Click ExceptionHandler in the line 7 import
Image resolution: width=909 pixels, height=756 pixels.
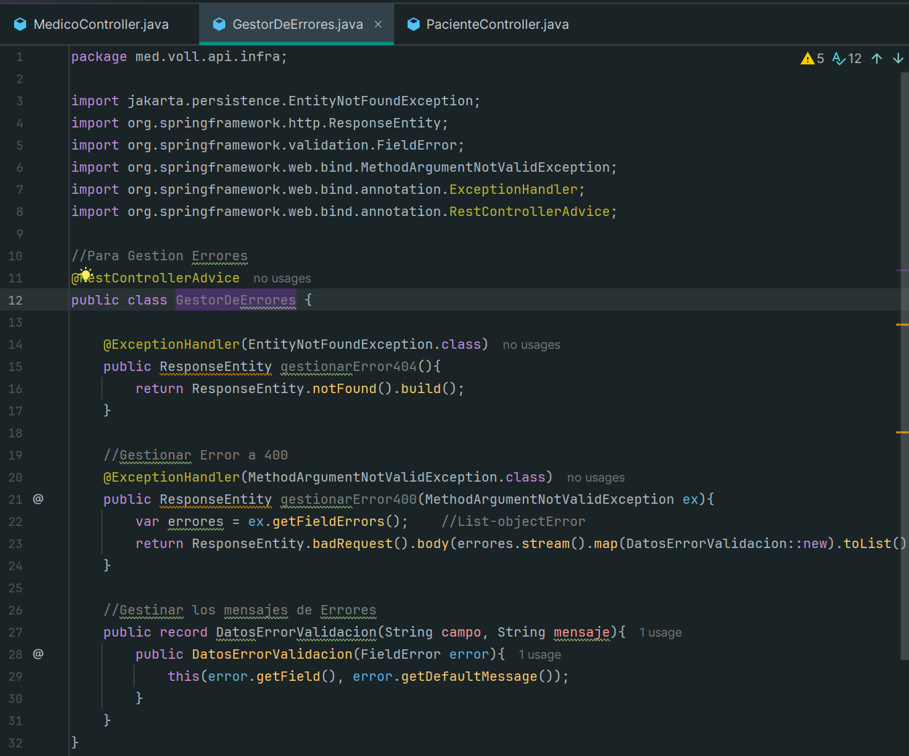point(513,189)
